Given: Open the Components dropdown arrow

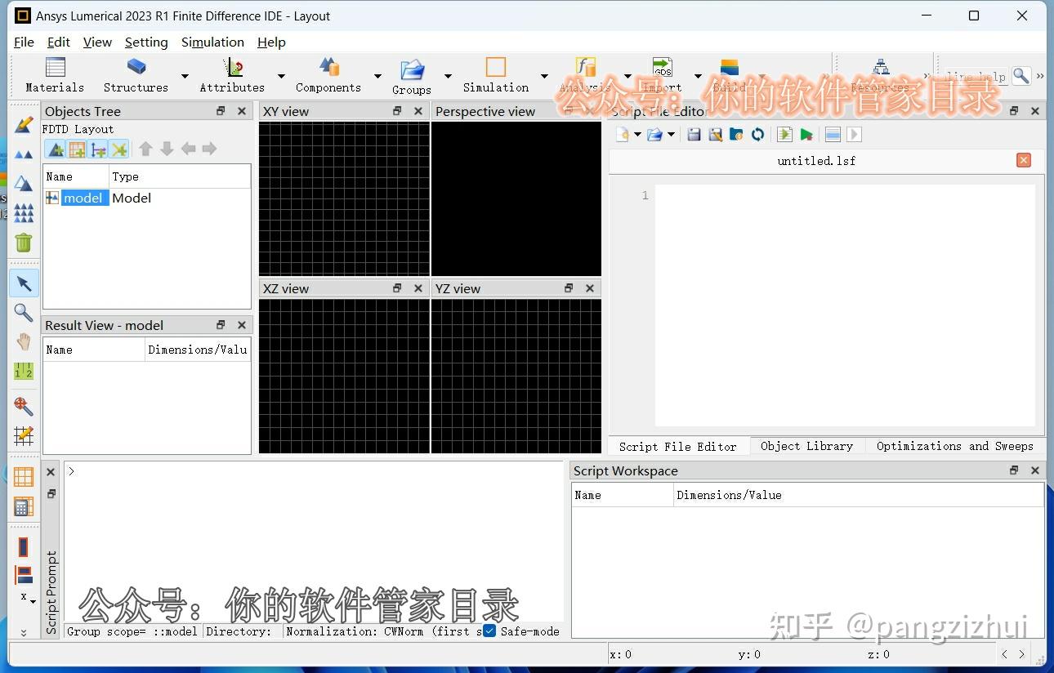Looking at the screenshot, I should pos(377,74).
